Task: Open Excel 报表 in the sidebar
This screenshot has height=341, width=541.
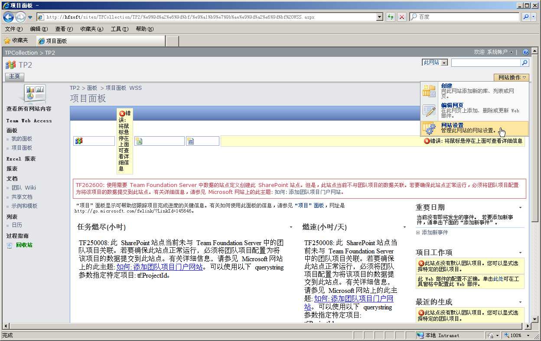Action: pyautogui.click(x=21, y=159)
